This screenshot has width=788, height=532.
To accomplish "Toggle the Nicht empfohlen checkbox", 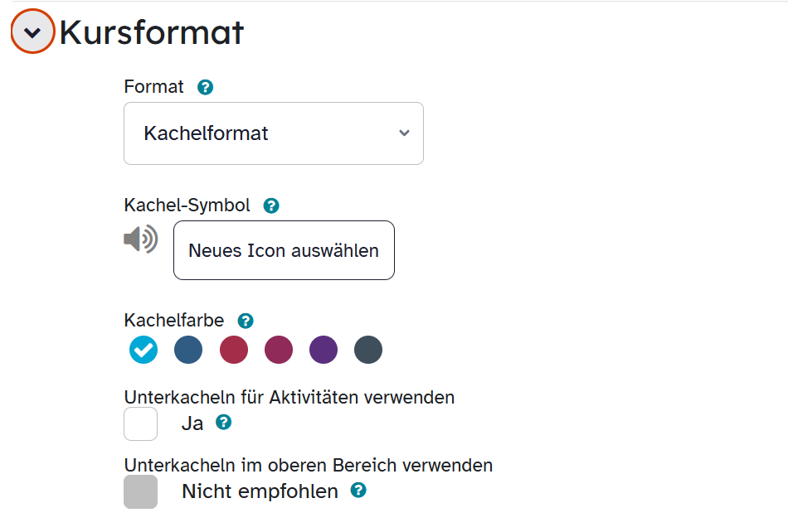I will tap(140, 492).
